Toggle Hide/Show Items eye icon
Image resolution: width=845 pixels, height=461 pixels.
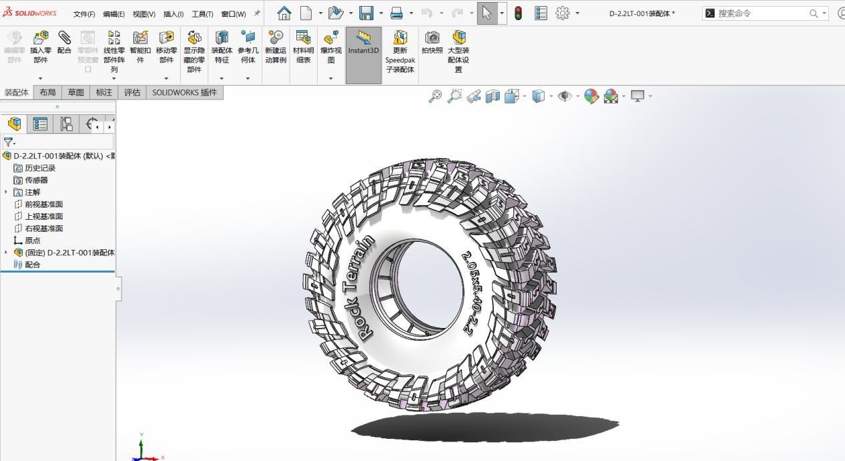(565, 96)
